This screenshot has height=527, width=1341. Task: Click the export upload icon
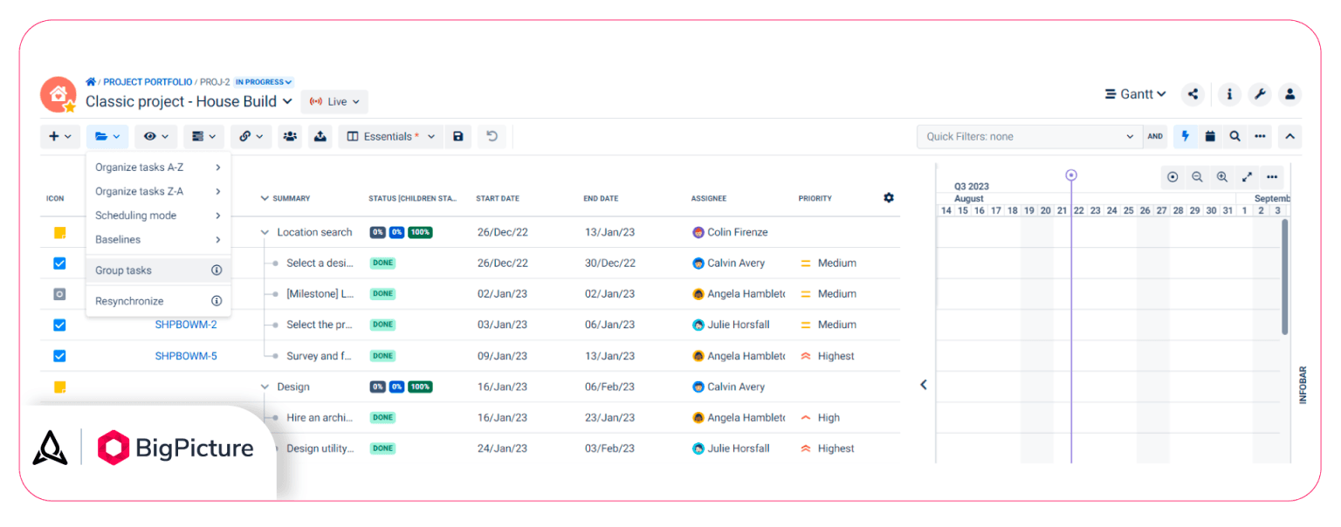click(320, 136)
